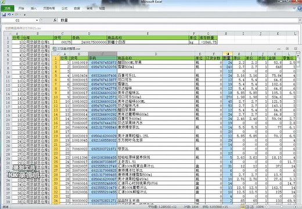Click the cell 雪碧500ml in row 3
Screen dimensions: 302x209
(156, 67)
